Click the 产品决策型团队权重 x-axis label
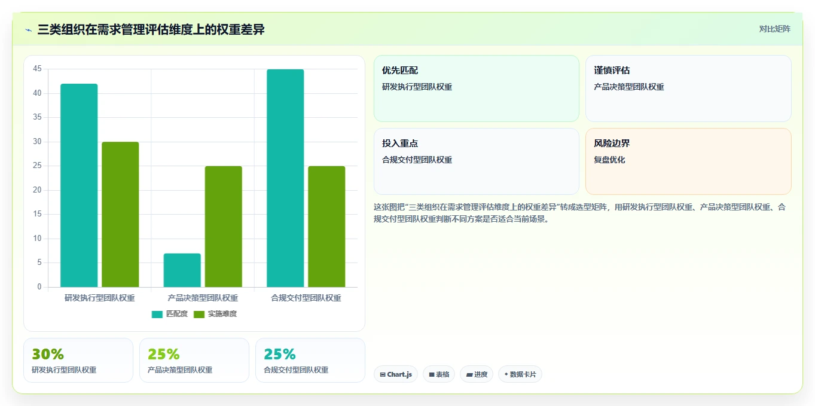815x406 pixels. pos(203,298)
